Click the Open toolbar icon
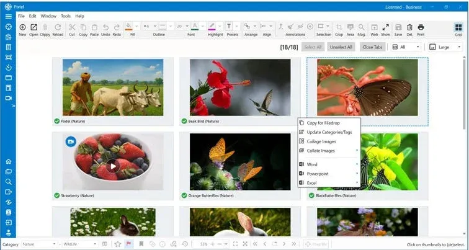The height and width of the screenshot is (250, 469). (33, 27)
